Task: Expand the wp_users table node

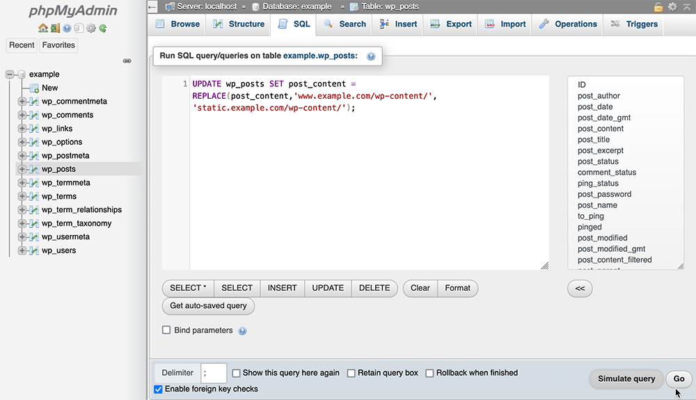Action: (x=22, y=250)
